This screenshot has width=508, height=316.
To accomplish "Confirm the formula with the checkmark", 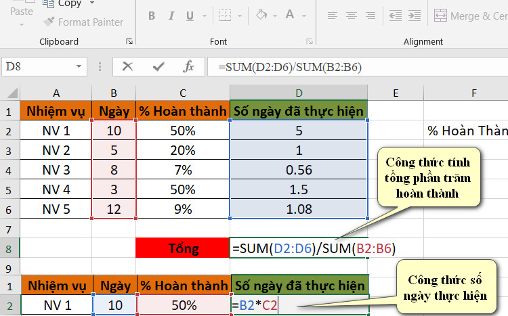I will tap(158, 67).
